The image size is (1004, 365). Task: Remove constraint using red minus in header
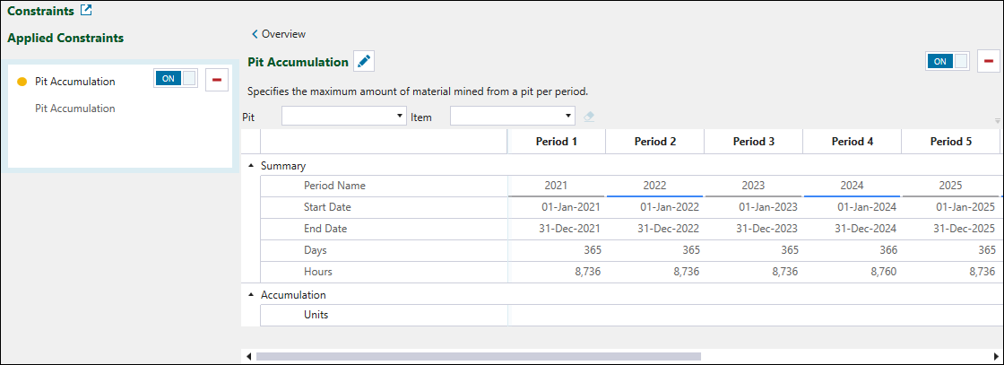(x=990, y=61)
